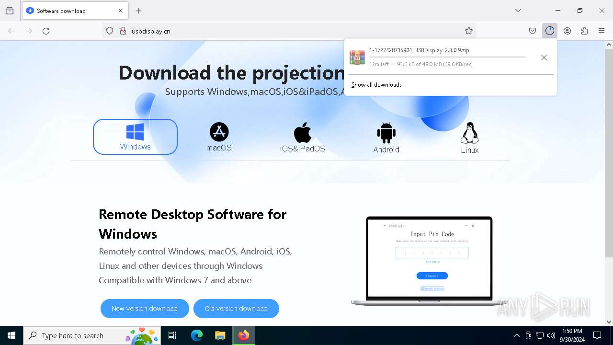Screen dimensions: 613x345
Task: Click Firefox icon on taskbar
Action: 244,335
